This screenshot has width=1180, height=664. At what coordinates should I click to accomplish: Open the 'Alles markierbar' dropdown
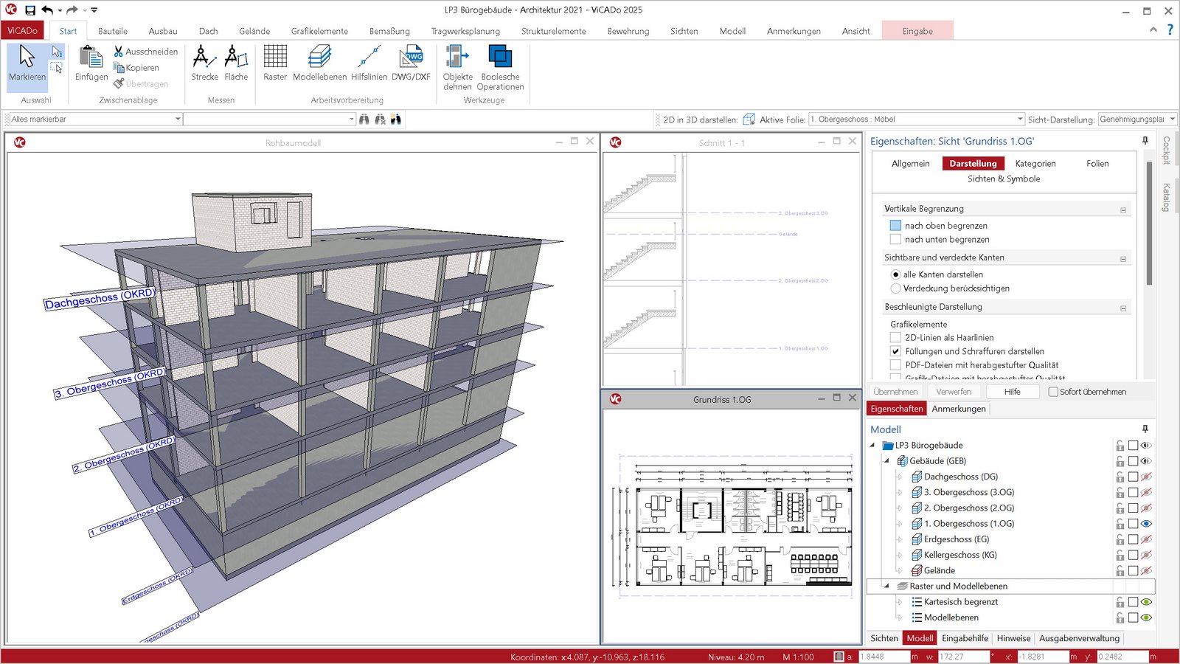pos(178,120)
